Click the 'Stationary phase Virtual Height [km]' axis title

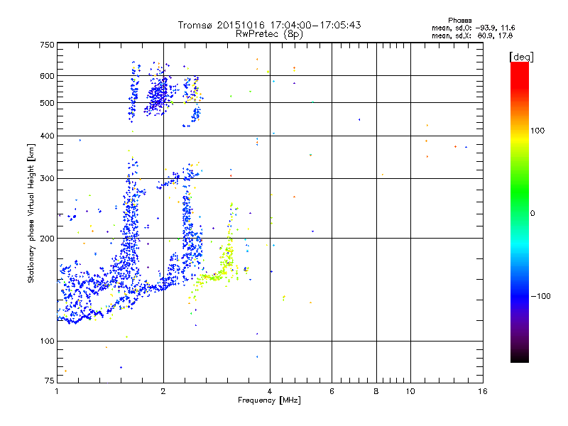(31, 214)
